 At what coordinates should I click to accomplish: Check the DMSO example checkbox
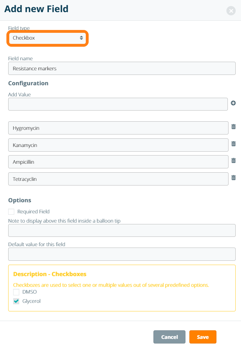click(x=16, y=292)
